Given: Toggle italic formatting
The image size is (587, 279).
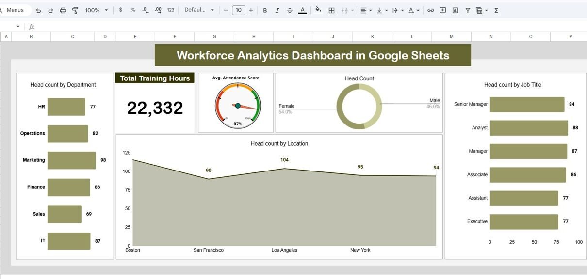Looking at the screenshot, I should 277,10.
